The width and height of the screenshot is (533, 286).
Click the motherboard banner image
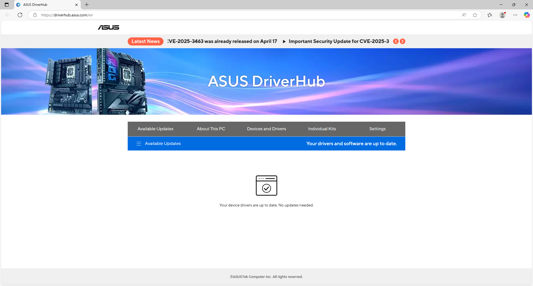point(97,81)
